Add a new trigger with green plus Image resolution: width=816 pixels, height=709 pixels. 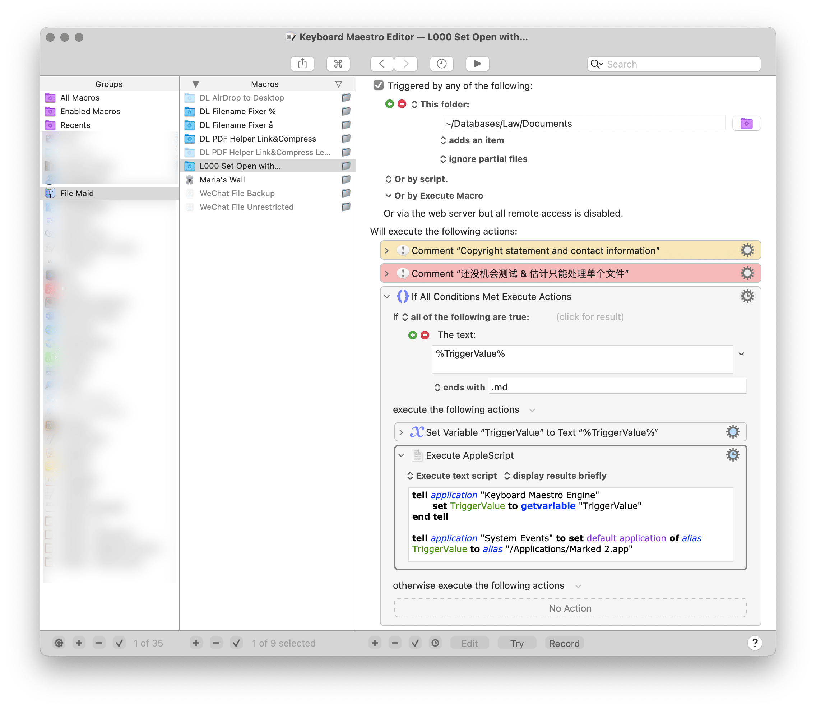click(390, 104)
